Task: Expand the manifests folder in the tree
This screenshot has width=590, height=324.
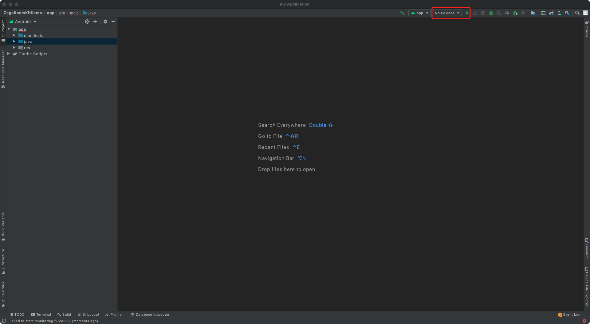Action: 14,35
